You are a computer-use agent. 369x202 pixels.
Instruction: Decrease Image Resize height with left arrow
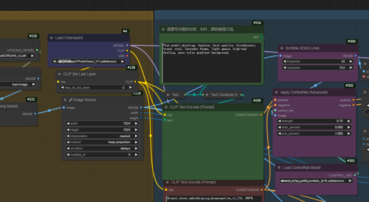click(x=68, y=130)
